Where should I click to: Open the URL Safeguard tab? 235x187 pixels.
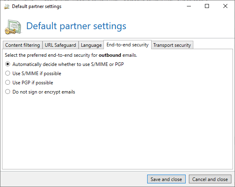[x=61, y=45]
